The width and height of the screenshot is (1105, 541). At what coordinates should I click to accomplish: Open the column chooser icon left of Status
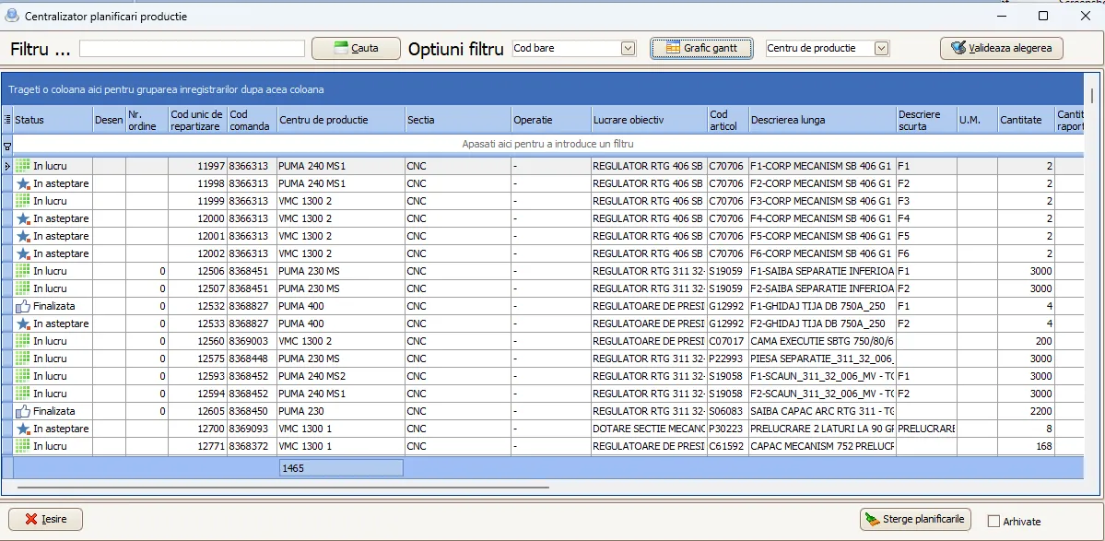7,120
